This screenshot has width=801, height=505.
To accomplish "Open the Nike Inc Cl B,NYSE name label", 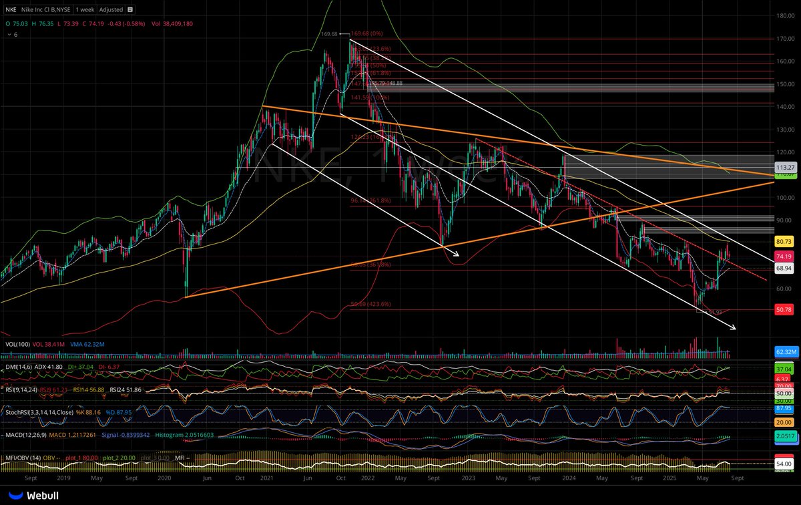I will [x=47, y=9].
